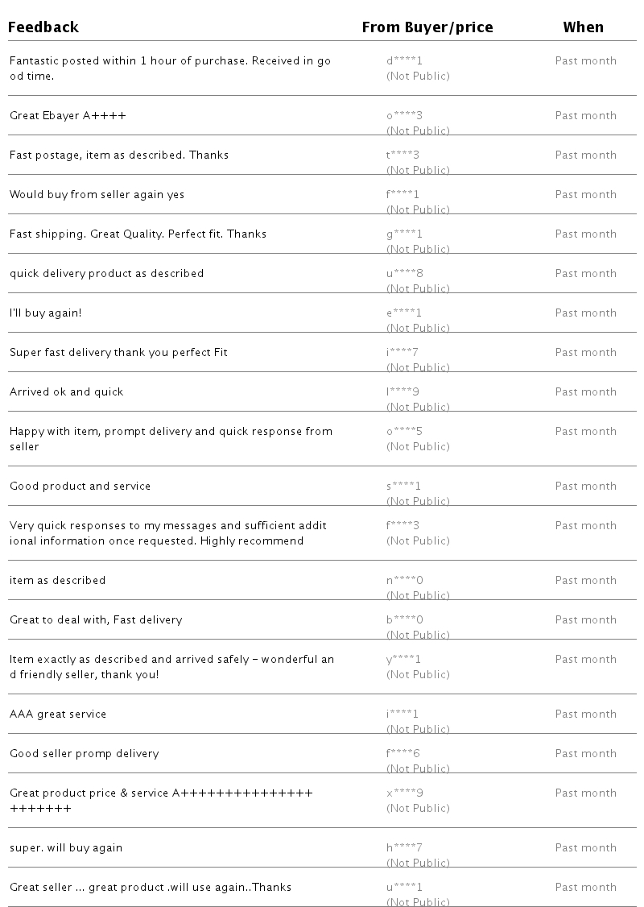Click the Feedback column header
The width and height of the screenshot is (644, 907).
coord(43,27)
